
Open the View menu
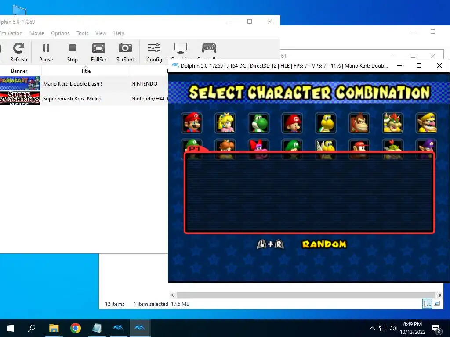click(101, 33)
